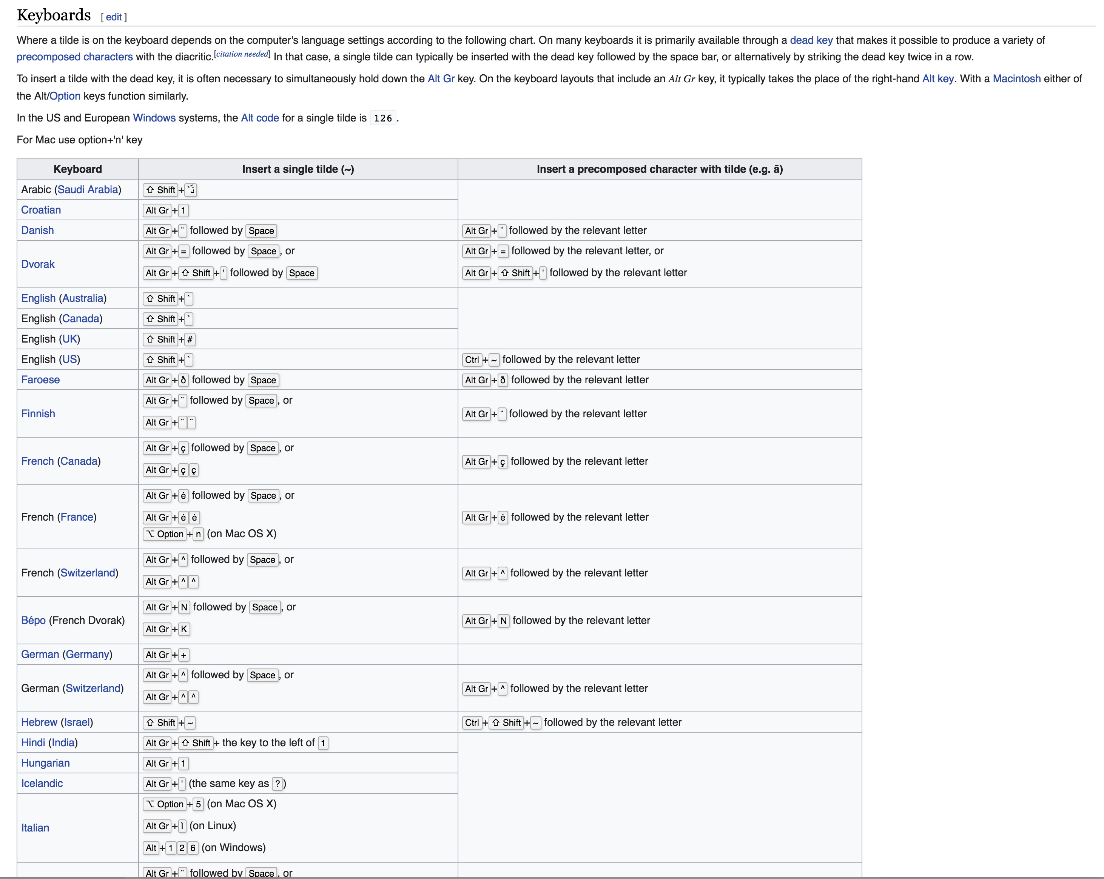This screenshot has width=1104, height=879.
Task: Click the [edit] link in Keyboards header
Action: [115, 17]
